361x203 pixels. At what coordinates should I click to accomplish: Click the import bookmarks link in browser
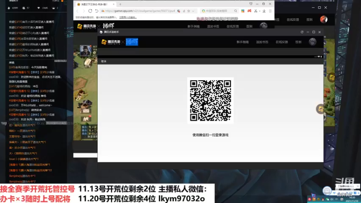(x=128, y=17)
